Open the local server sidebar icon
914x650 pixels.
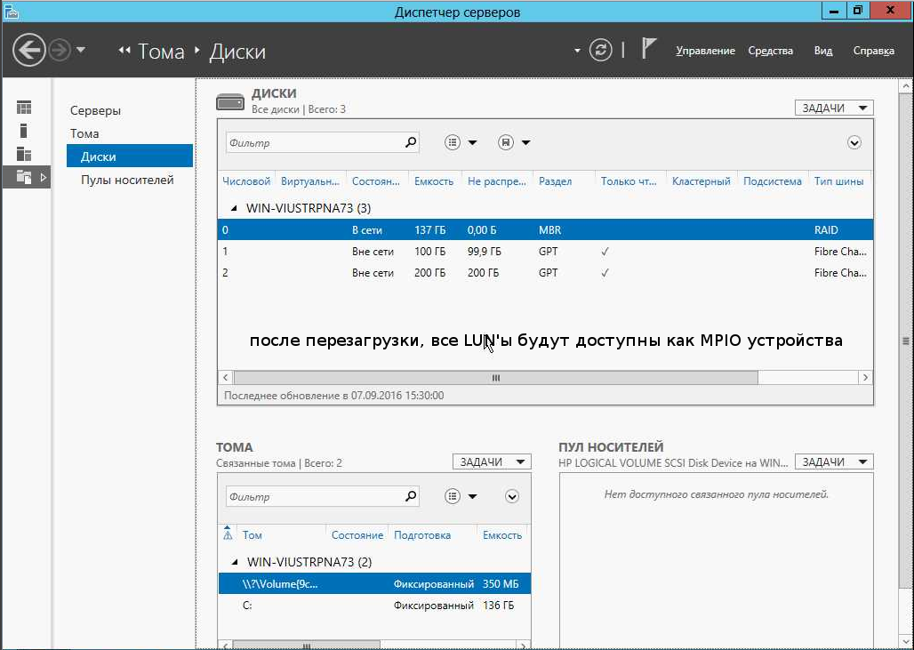24,131
